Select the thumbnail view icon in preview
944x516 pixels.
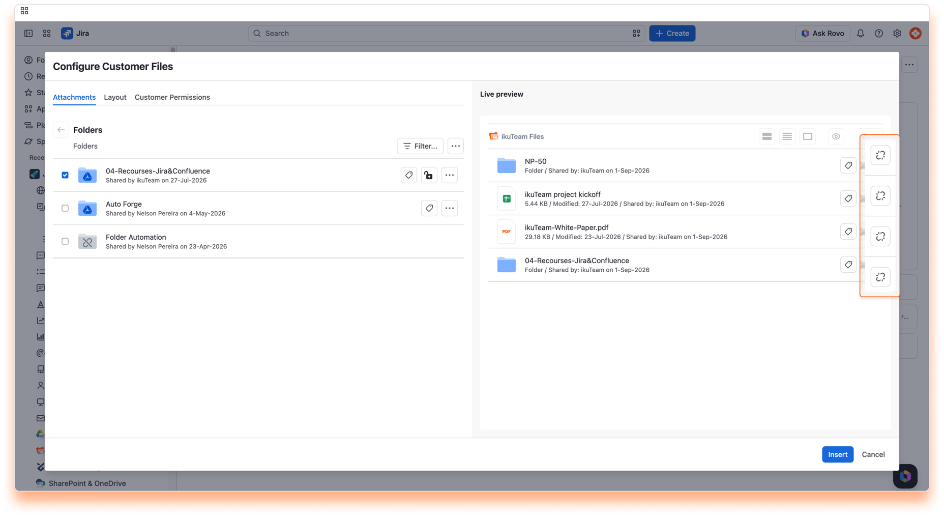click(808, 136)
